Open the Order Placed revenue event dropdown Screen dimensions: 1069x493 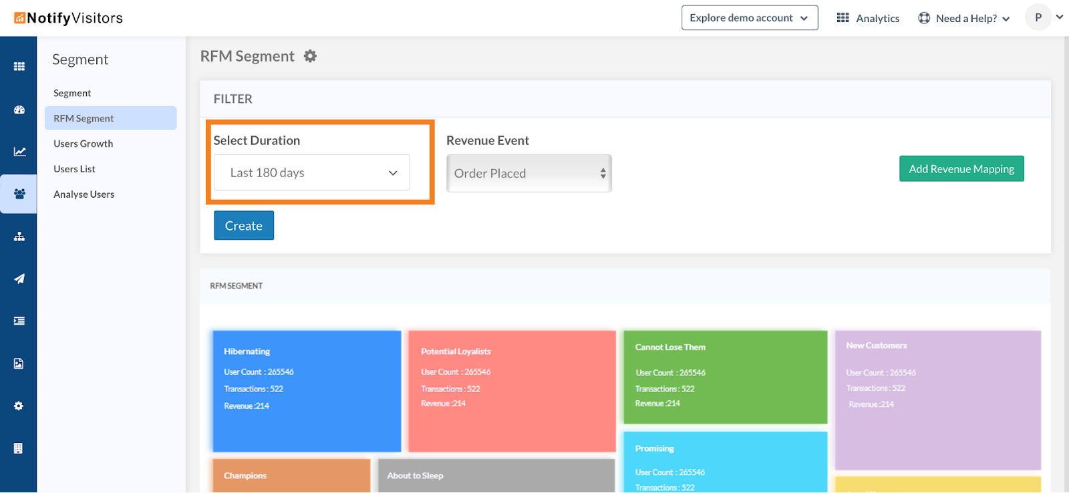point(528,174)
